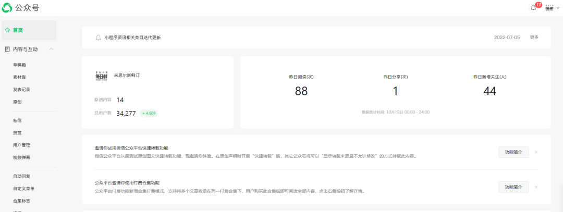This screenshot has height=212, width=563.
Task: Click 昨日分享 value 1
Action: (395, 91)
